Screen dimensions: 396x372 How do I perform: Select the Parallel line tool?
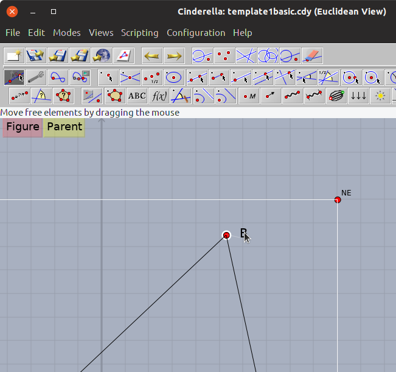point(263,77)
